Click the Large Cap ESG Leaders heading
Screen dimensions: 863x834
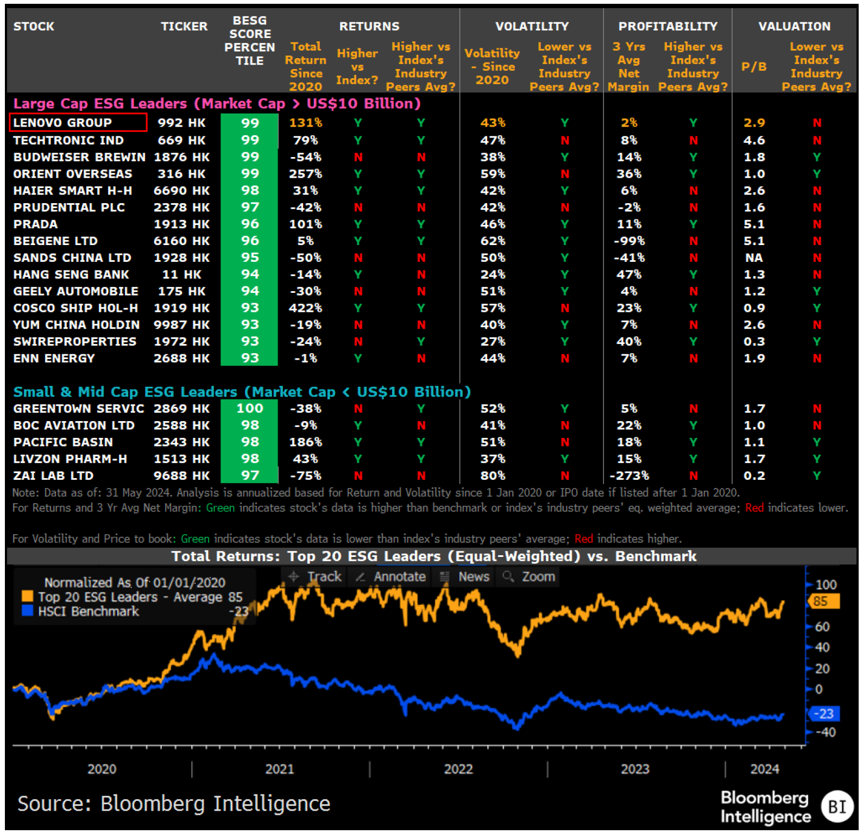coord(216,103)
